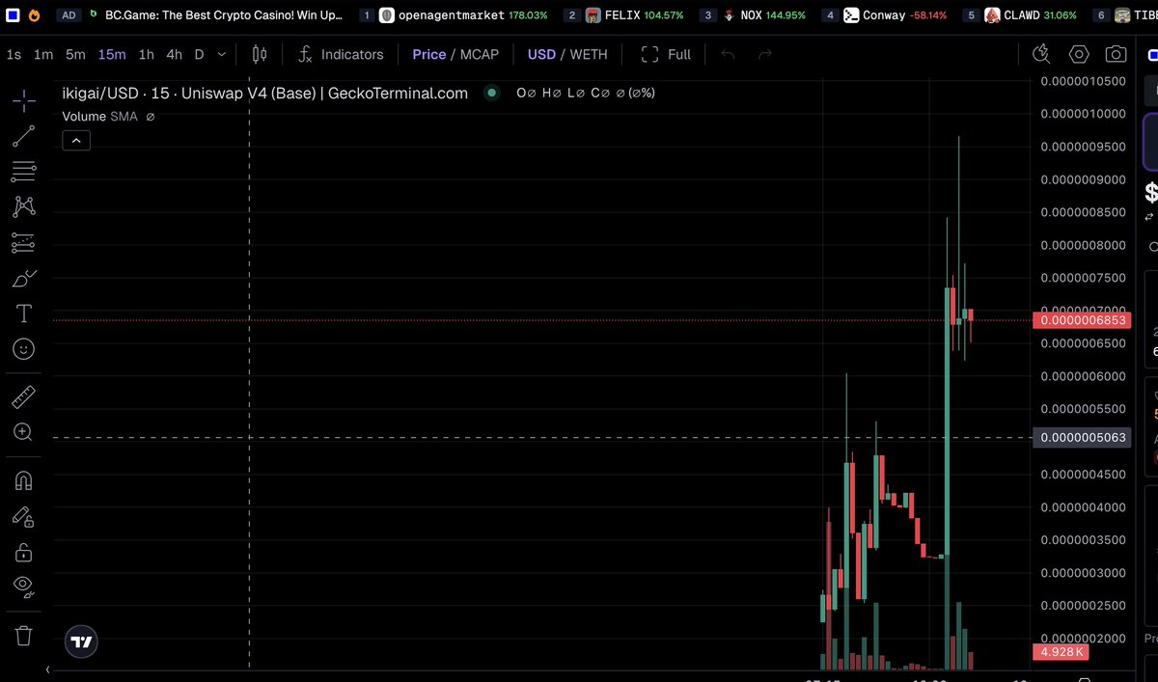
Task: Click the green market status dot
Action: (492, 94)
